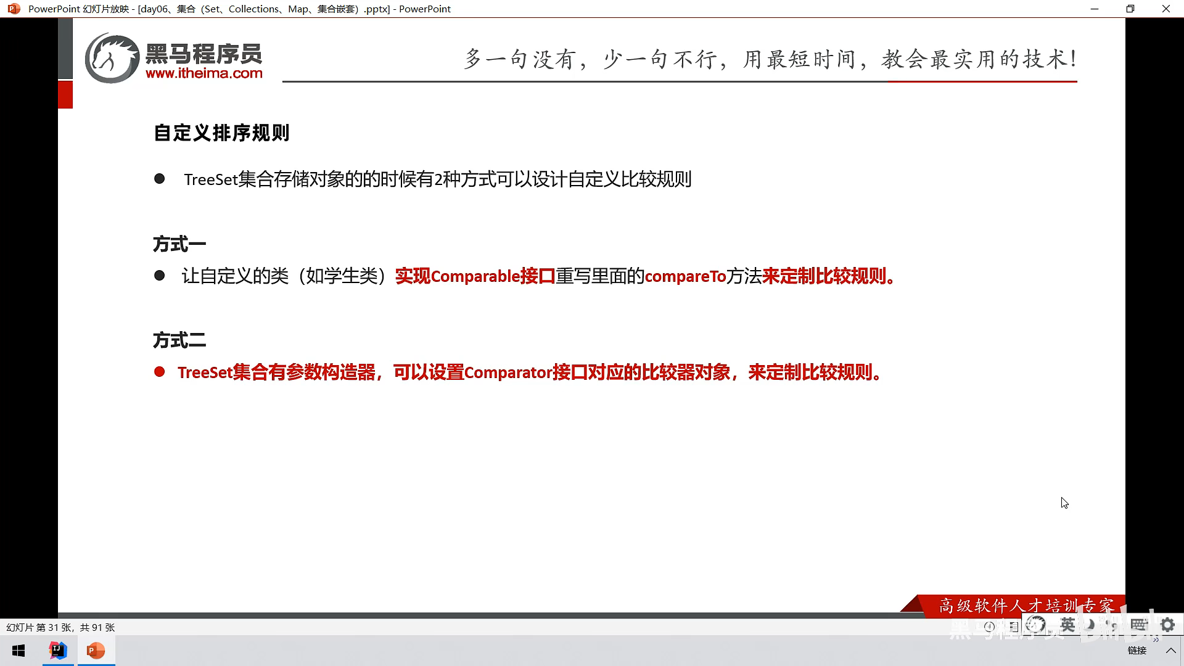Click the 自定义排序规则 slide heading
The height and width of the screenshot is (666, 1184).
pyautogui.click(x=221, y=133)
